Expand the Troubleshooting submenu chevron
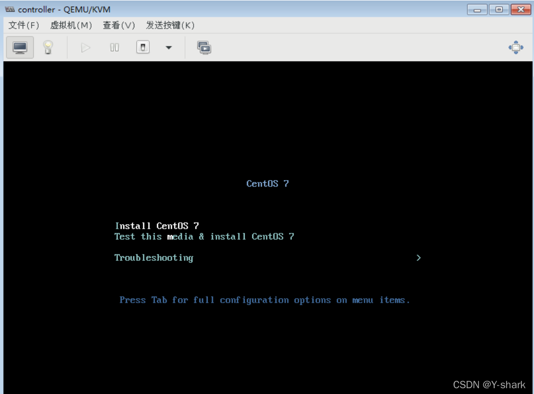The width and height of the screenshot is (534, 394). pos(418,258)
